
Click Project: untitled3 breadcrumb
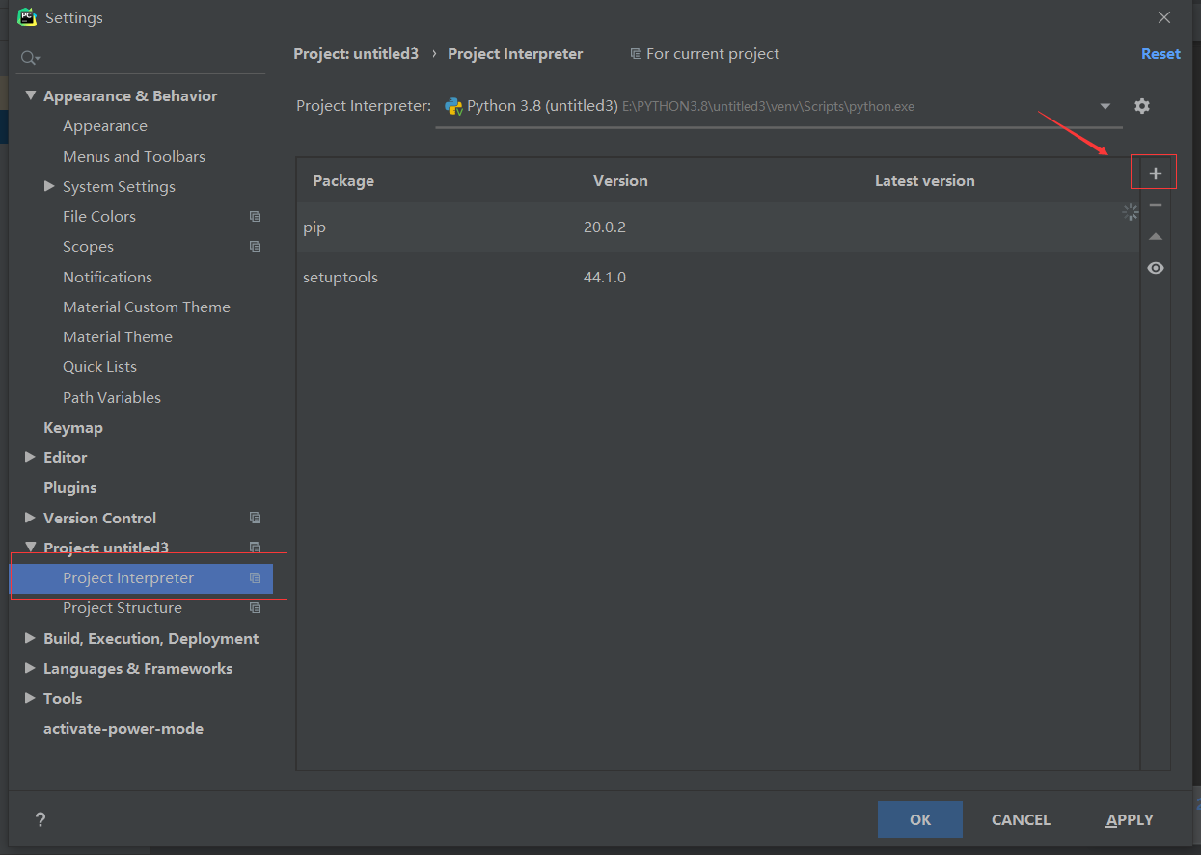356,54
